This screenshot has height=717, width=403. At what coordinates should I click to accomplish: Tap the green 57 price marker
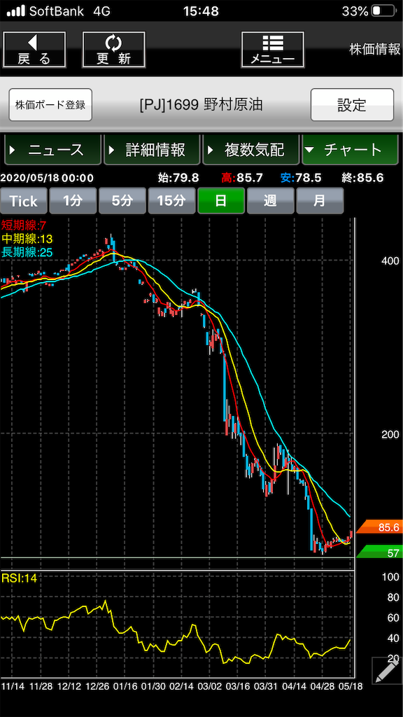click(379, 552)
